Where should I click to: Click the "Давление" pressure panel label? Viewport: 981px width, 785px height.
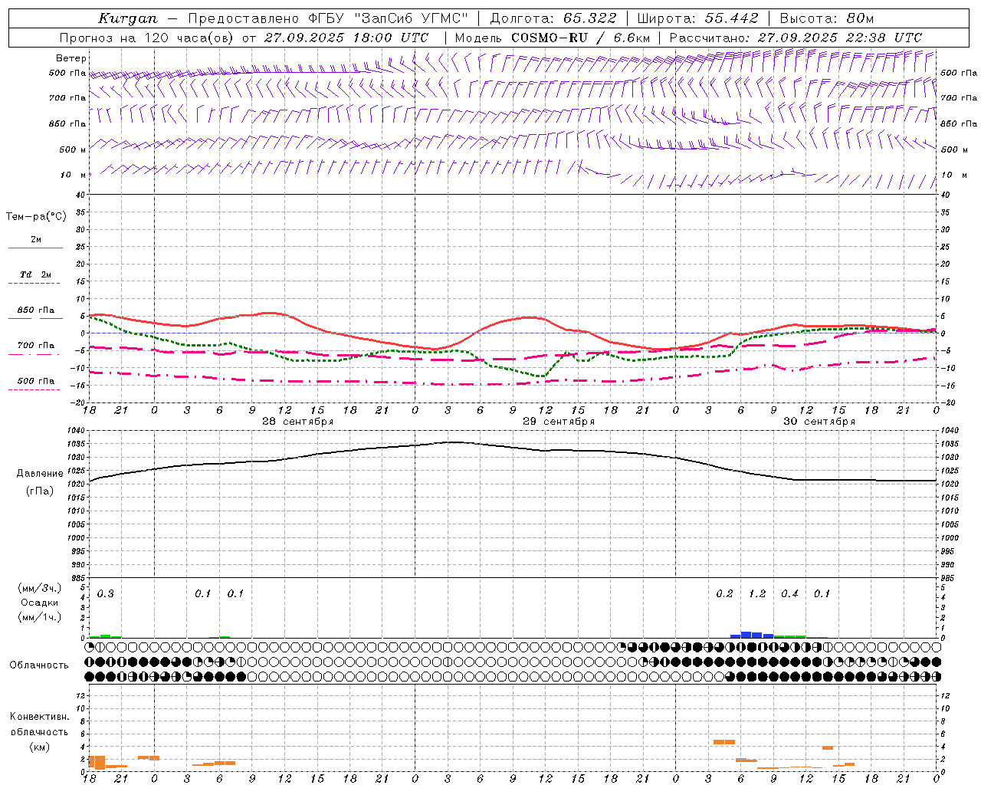click(x=40, y=474)
